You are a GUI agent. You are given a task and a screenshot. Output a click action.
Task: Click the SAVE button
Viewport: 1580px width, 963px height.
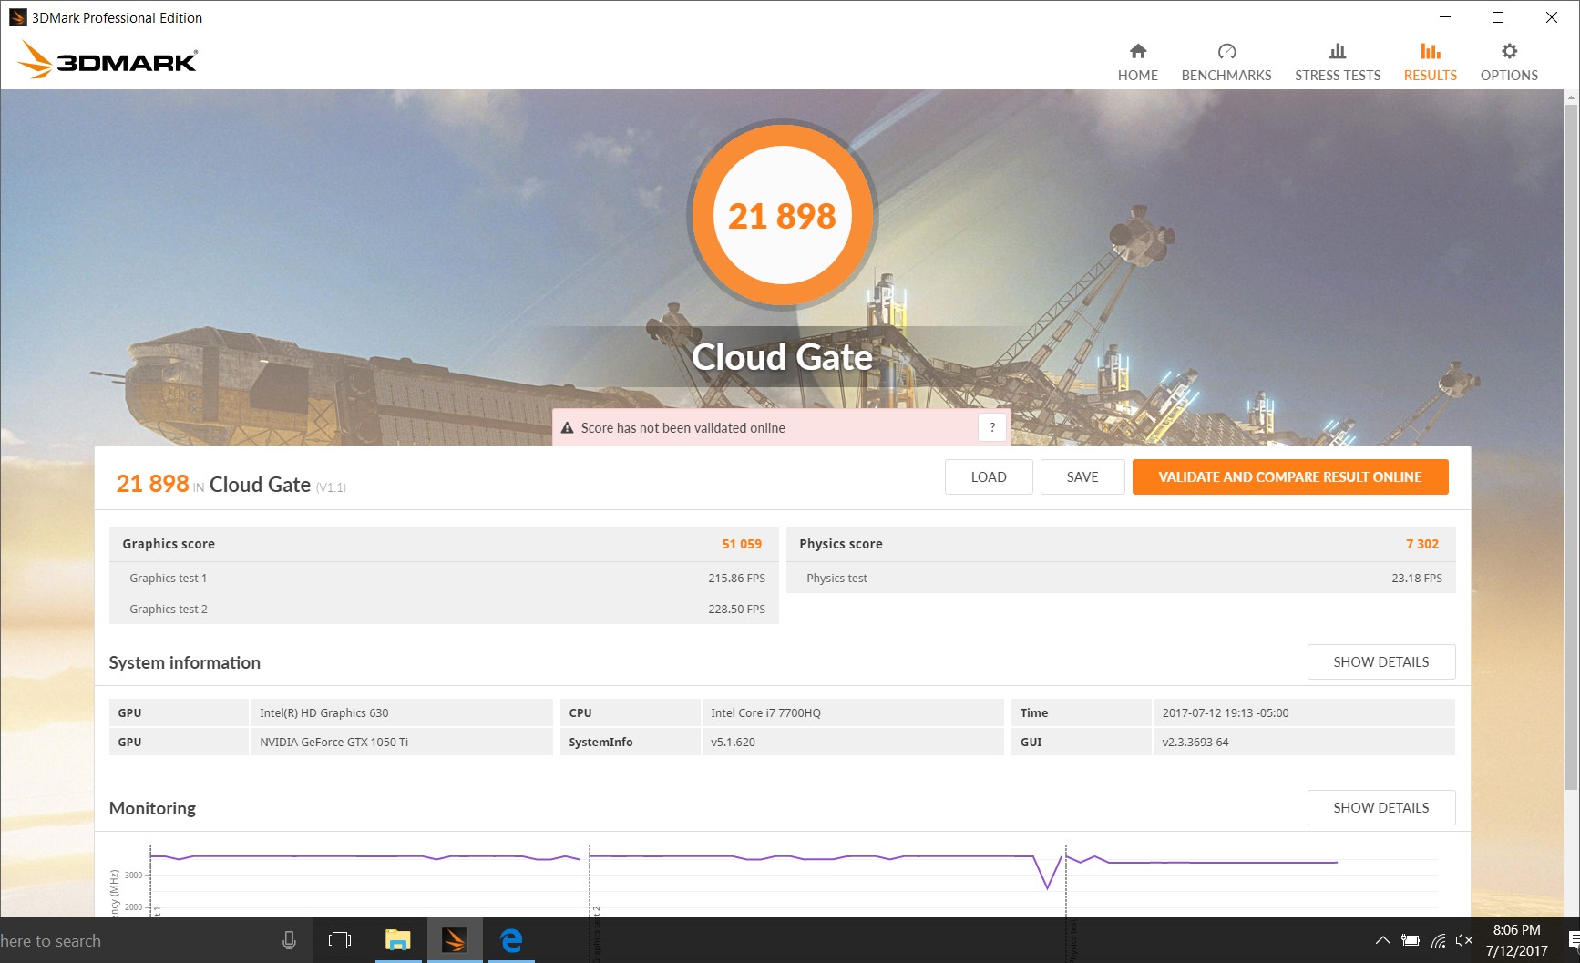pos(1082,477)
